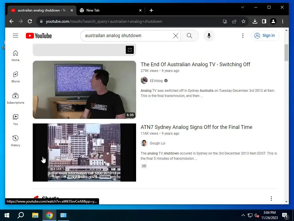Screen dimensions: 294x221
Task: Share this page icon in address bar
Action: point(234,21)
